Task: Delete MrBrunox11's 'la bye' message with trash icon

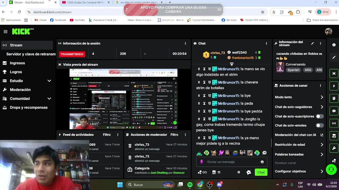Action: click(199, 96)
